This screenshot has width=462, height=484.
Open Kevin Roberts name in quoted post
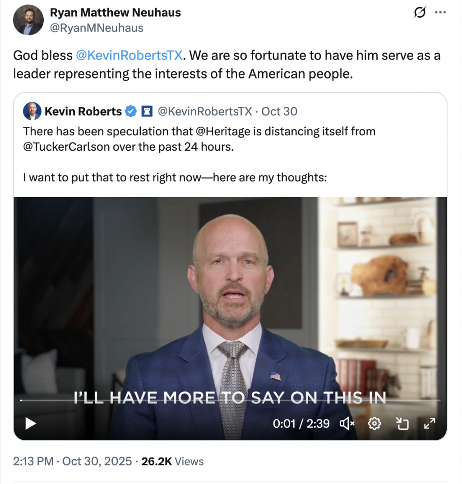tap(83, 111)
